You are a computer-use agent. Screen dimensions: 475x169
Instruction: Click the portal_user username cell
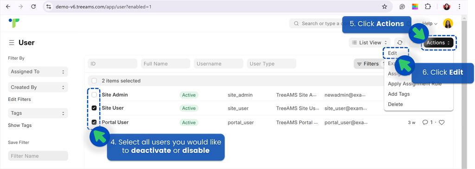(x=241, y=122)
